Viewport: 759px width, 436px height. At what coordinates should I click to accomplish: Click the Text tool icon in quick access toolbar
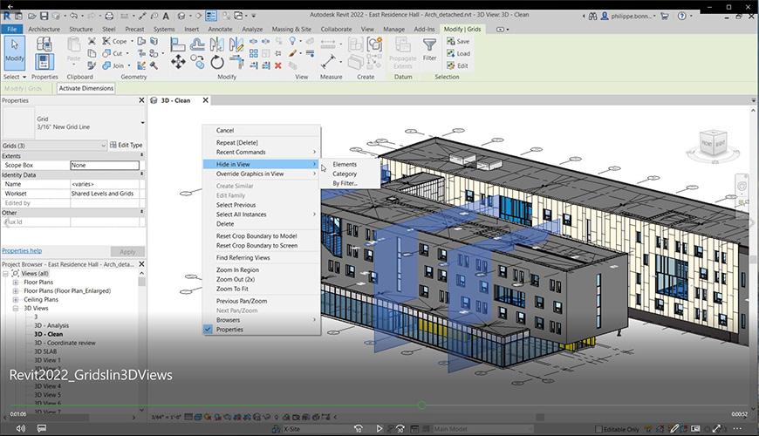(x=166, y=16)
